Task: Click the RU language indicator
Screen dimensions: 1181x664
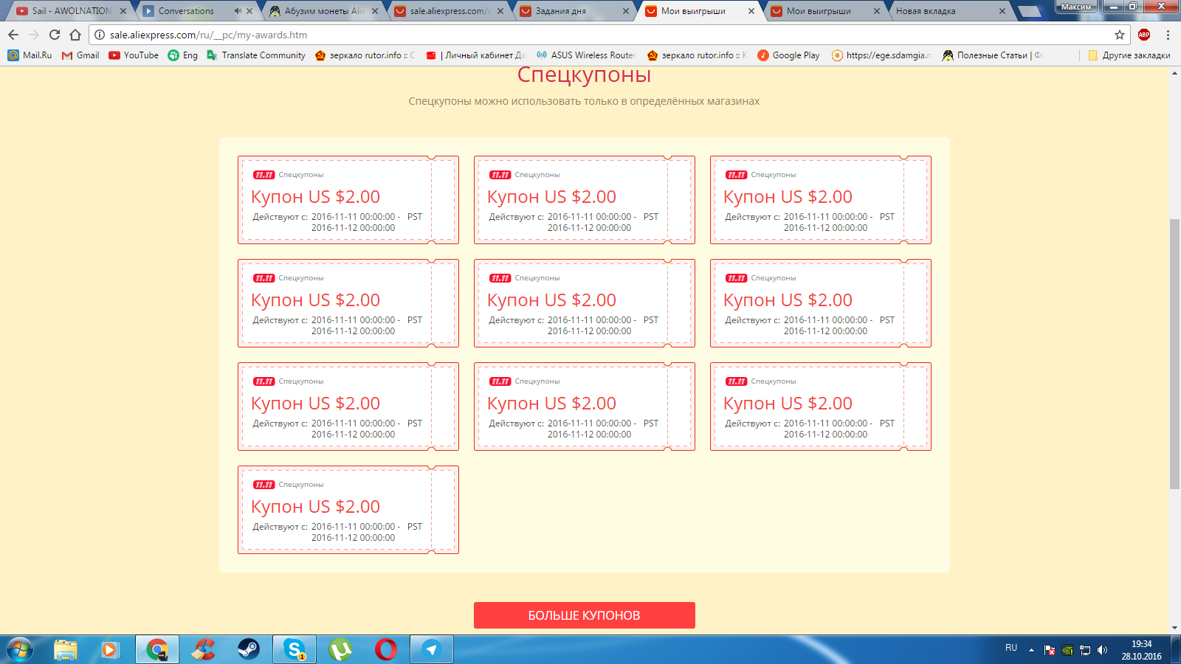Action: point(1011,648)
